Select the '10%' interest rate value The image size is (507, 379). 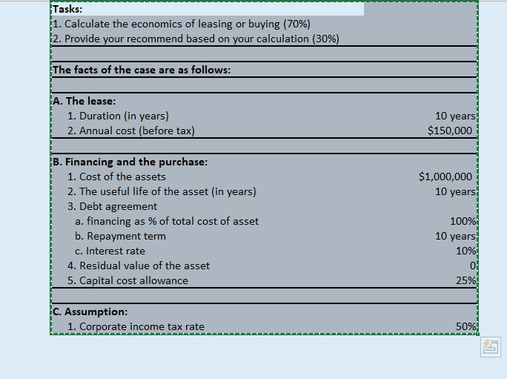click(x=465, y=251)
